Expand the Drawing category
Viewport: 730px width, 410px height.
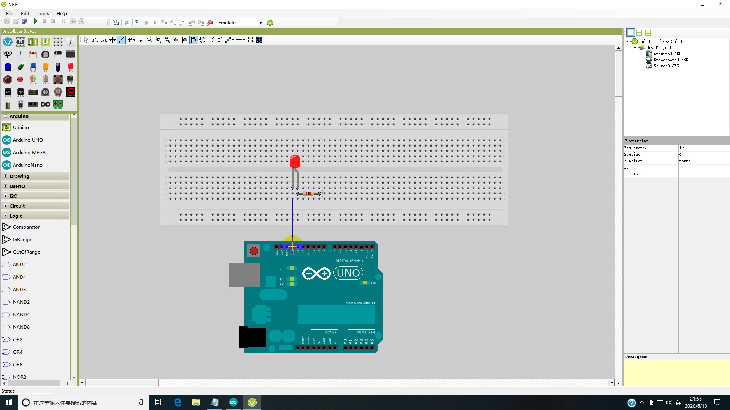(5, 176)
